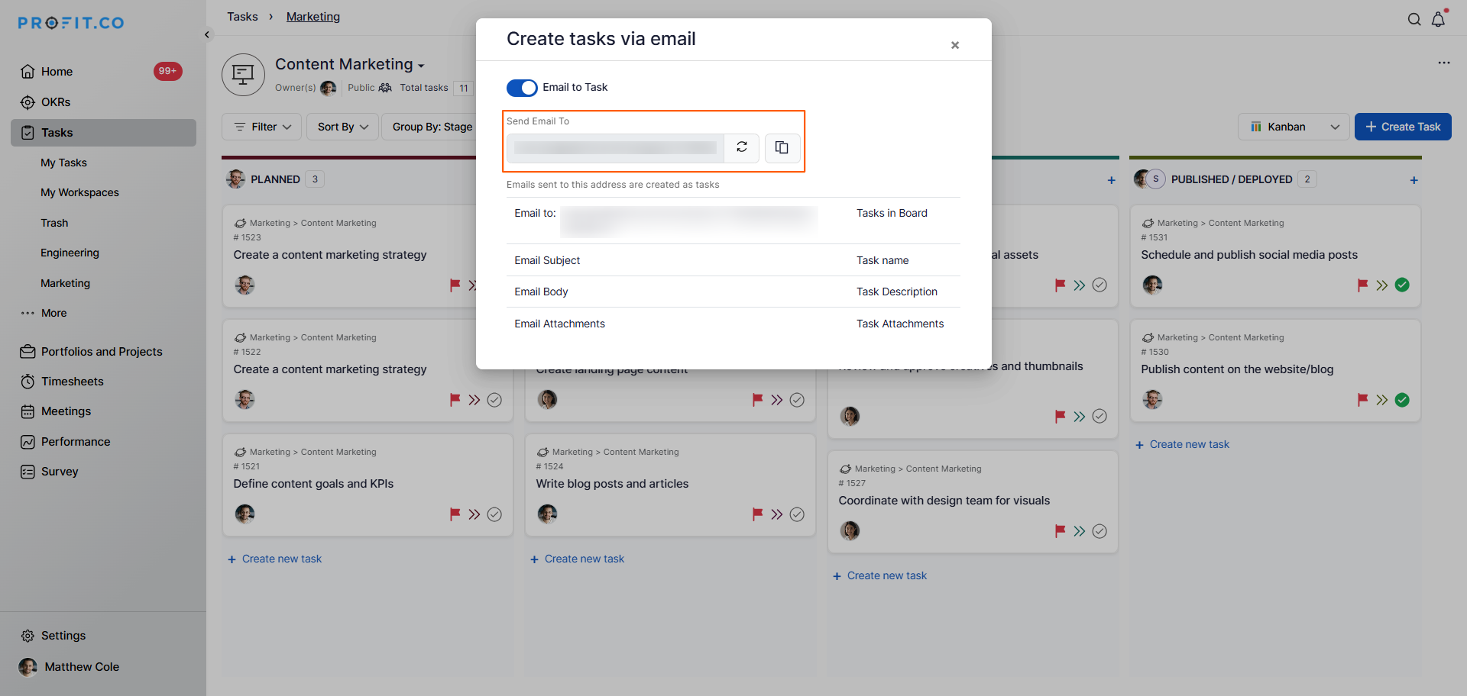Open the Sort By dropdown
Image resolution: width=1467 pixels, height=696 pixels.
(343, 127)
